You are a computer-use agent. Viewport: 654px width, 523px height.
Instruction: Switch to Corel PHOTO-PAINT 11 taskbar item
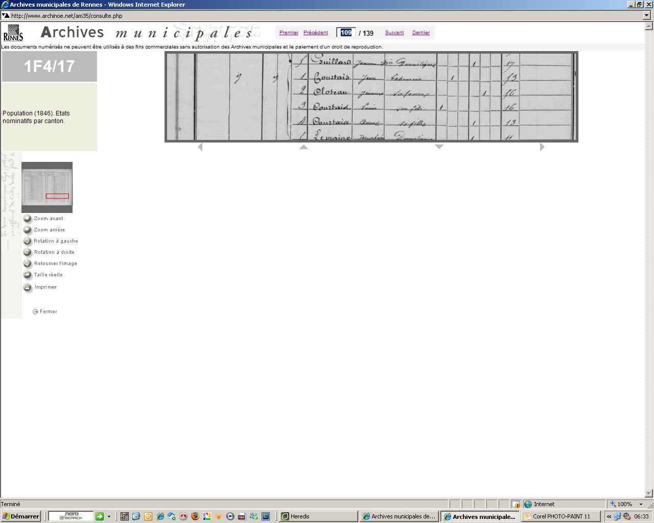coord(560,516)
